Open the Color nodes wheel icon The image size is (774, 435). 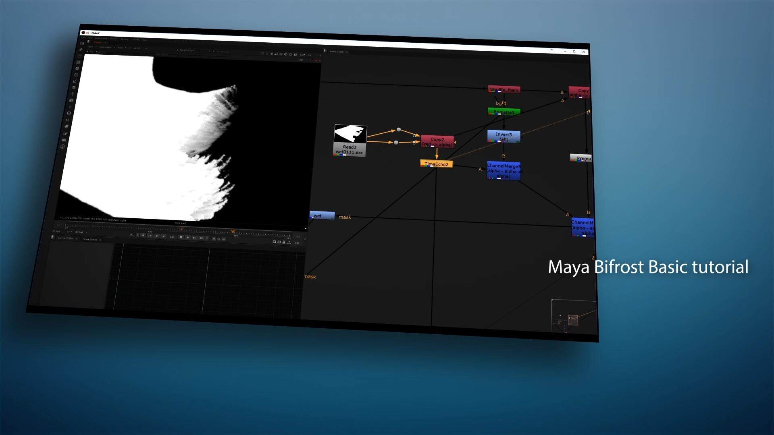click(x=77, y=68)
